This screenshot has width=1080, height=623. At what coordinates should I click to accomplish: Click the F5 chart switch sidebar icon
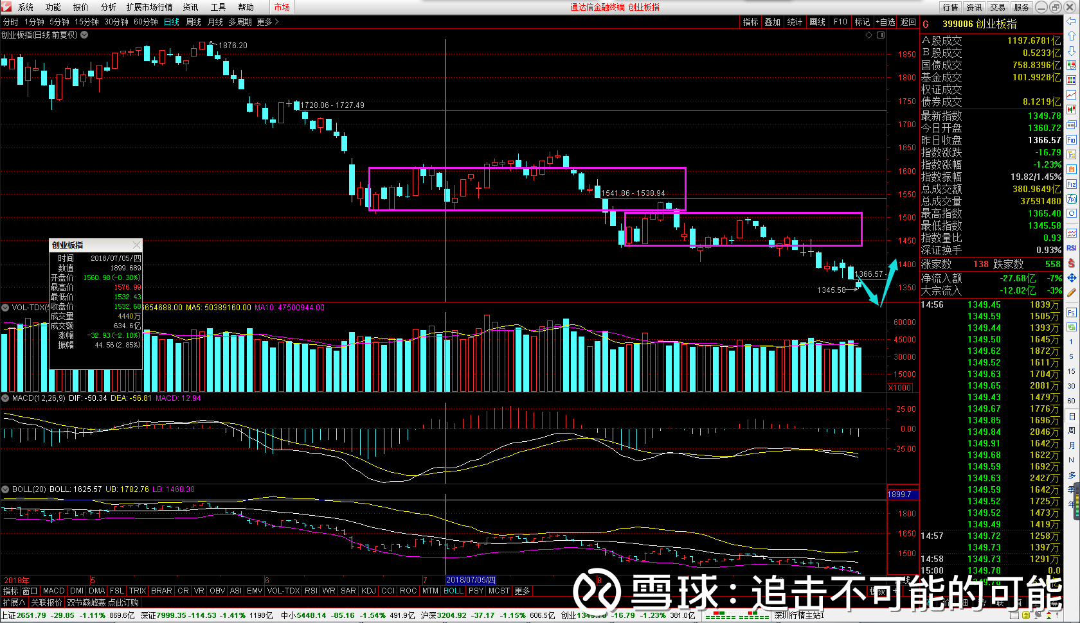pyautogui.click(x=1072, y=312)
